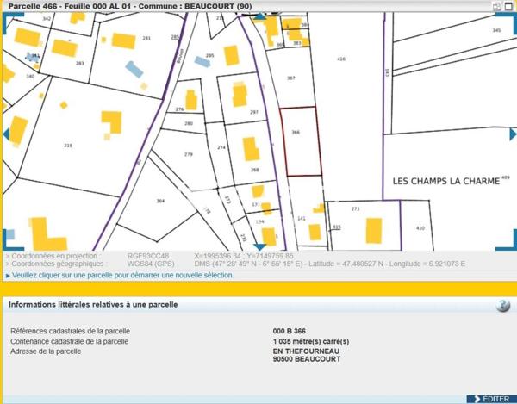Viewport: 517px width, 404px height.
Task: Select parcel 218 on the map
Action: pos(68,146)
